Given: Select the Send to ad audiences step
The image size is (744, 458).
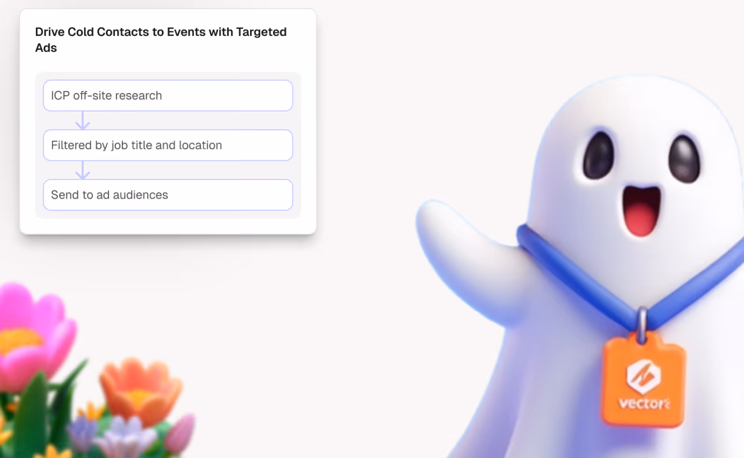Looking at the screenshot, I should click(168, 195).
